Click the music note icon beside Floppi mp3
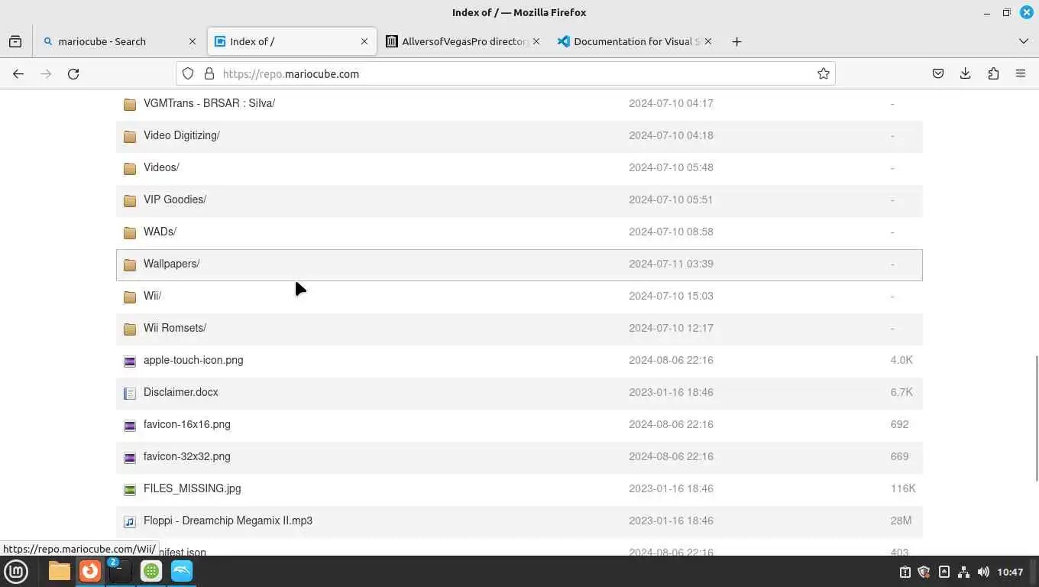The width and height of the screenshot is (1039, 587). [130, 521]
